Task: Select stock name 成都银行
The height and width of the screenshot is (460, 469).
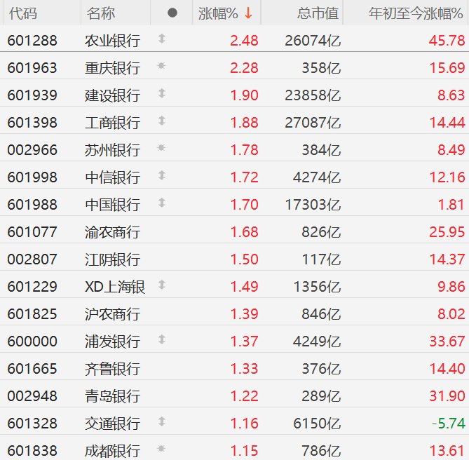Action: (112, 451)
